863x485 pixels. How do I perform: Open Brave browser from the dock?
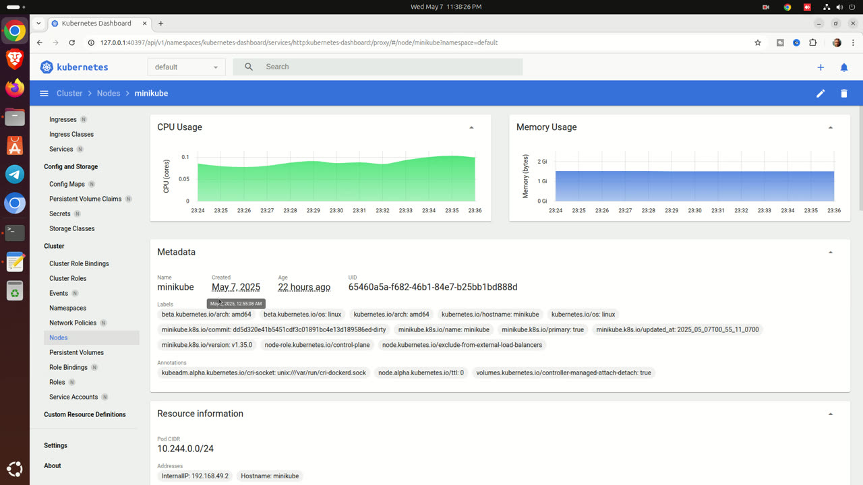(x=15, y=59)
